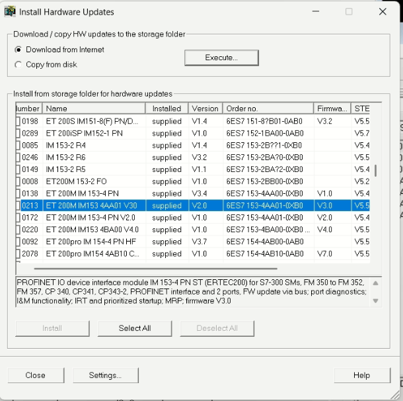Image resolution: width=403 pixels, height=401 pixels.
Task: Close the window with the X button
Action: (383, 12)
